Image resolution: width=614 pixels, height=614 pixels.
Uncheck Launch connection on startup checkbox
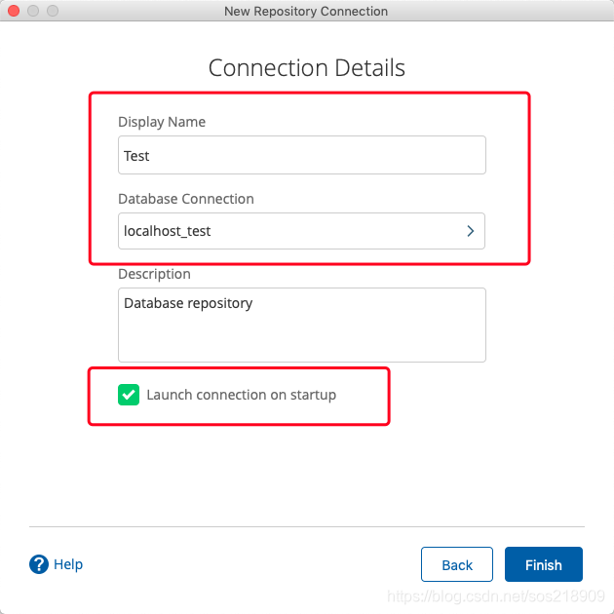point(129,395)
